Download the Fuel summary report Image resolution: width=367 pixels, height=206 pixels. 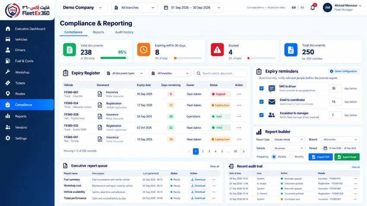(x=199, y=180)
